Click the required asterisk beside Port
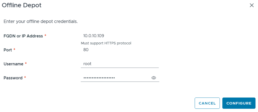258x112 pixels. [14, 50]
